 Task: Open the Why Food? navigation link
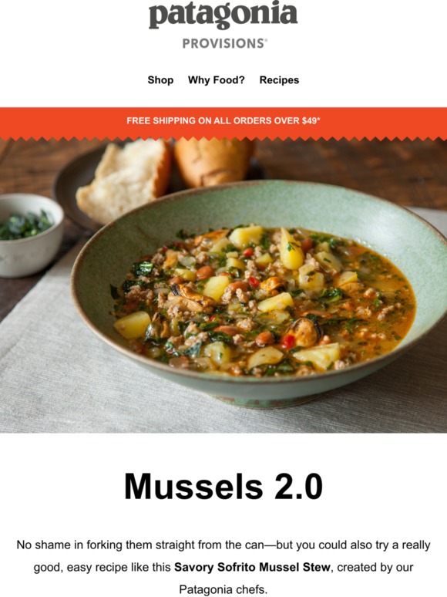tap(216, 80)
